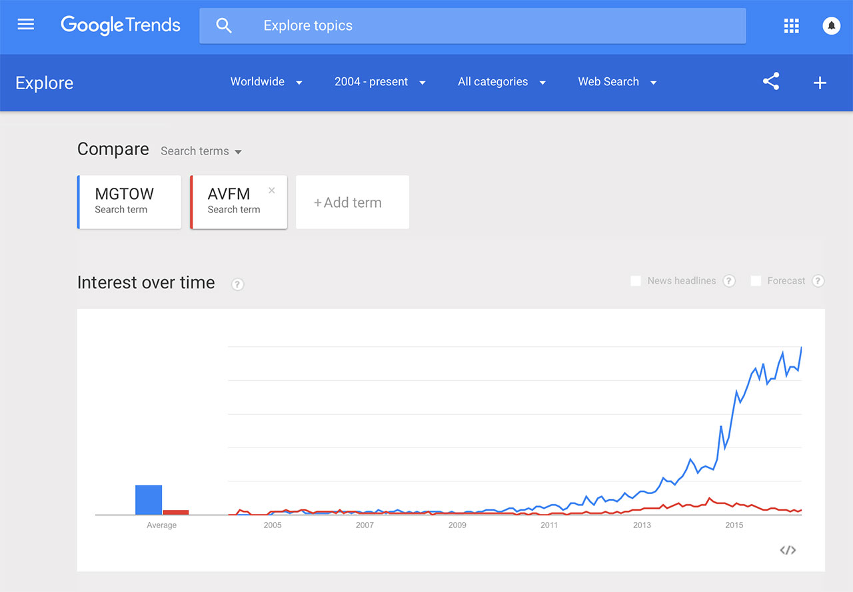
Task: Select the MGTOW search term card
Action: [129, 202]
